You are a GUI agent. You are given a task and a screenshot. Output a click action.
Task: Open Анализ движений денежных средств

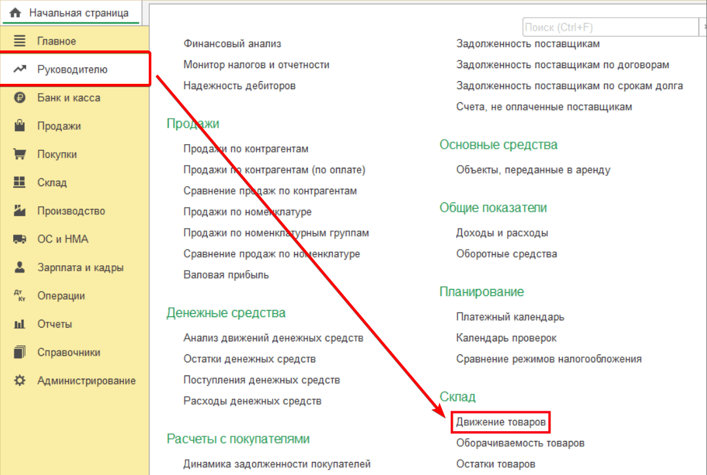click(273, 338)
